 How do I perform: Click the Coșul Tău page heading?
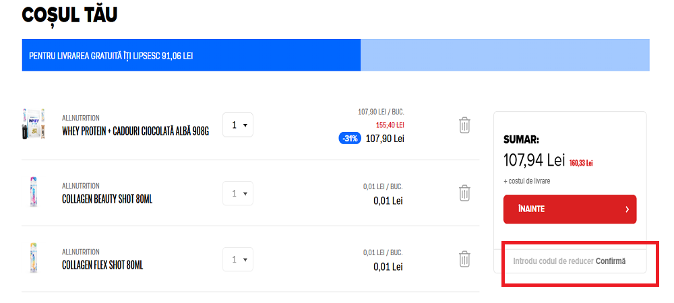tap(70, 15)
